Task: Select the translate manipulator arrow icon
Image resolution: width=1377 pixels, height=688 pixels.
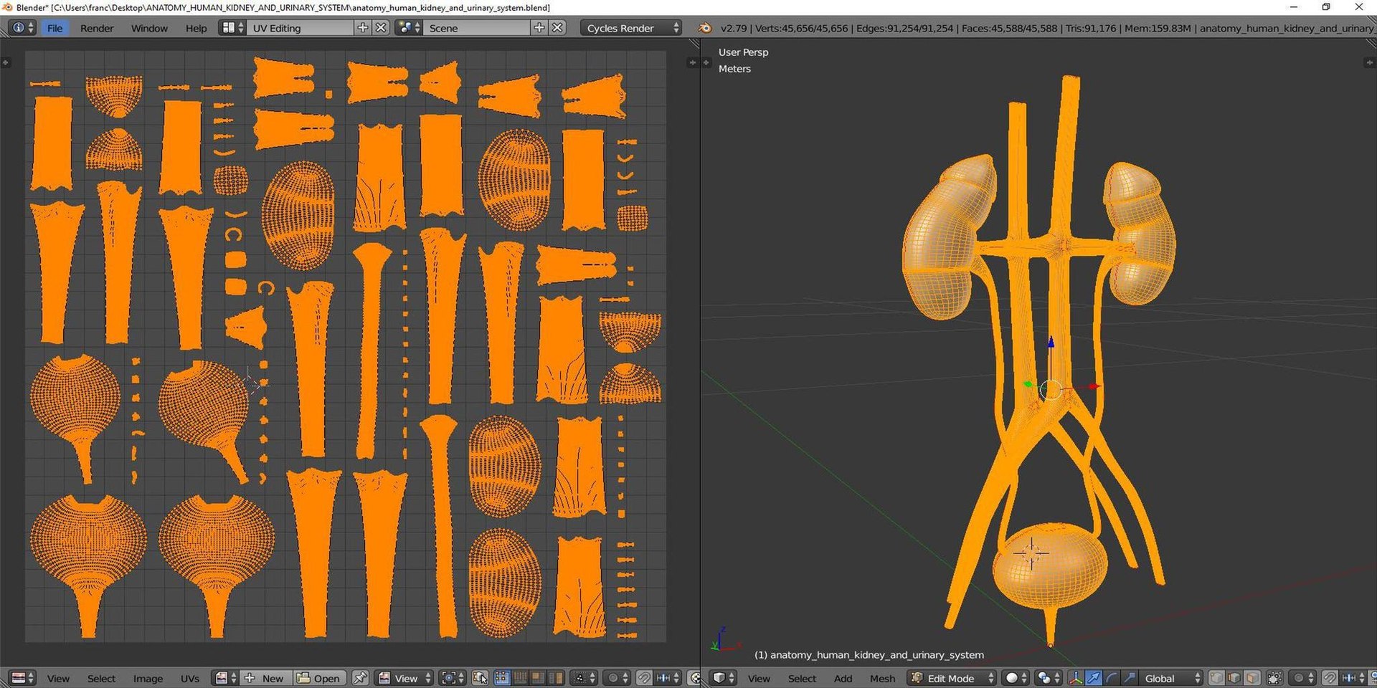Action: [1093, 678]
